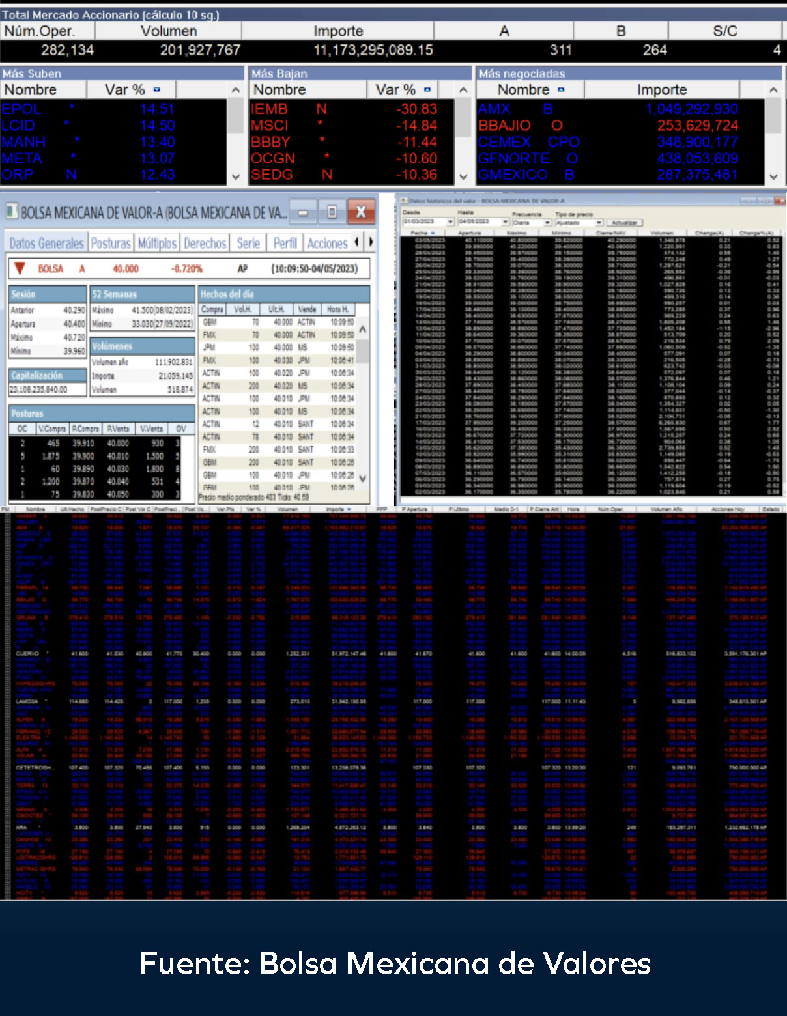The image size is (787, 1016).
Task: Select the Derechos tab
Action: coord(205,243)
